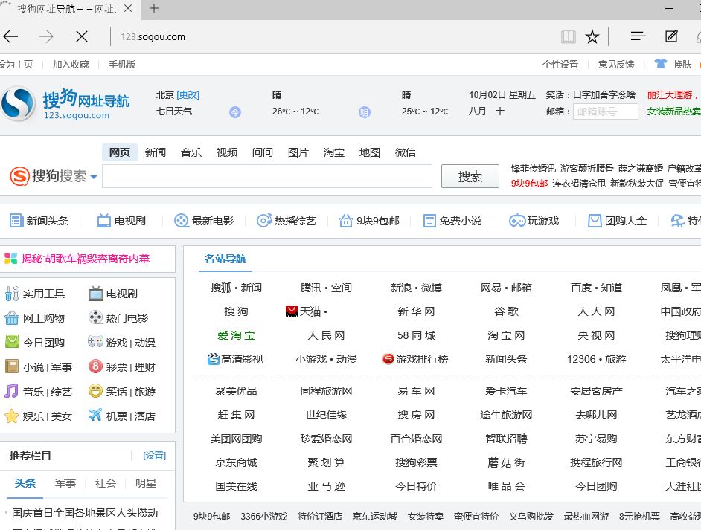Open 天猫 Tmall site link
This screenshot has height=530, width=701.
307,311
